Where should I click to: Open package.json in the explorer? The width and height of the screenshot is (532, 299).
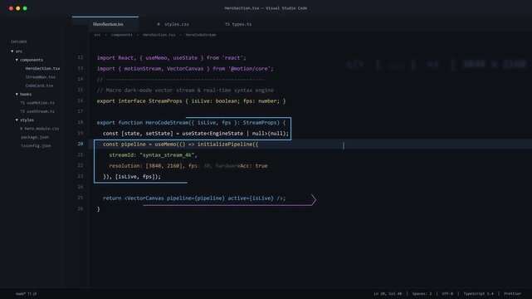pos(35,137)
